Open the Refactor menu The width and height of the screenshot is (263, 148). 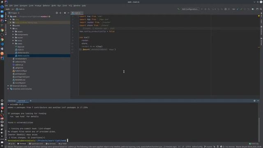[x=46, y=5]
